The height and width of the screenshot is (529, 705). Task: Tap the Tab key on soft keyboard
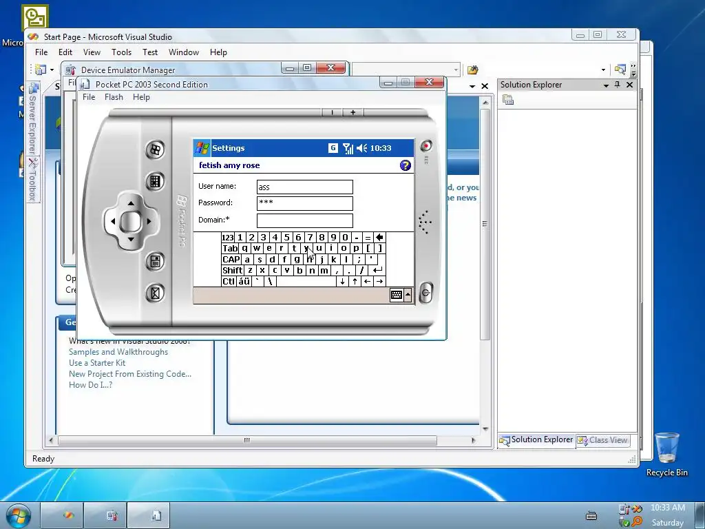tap(230, 248)
